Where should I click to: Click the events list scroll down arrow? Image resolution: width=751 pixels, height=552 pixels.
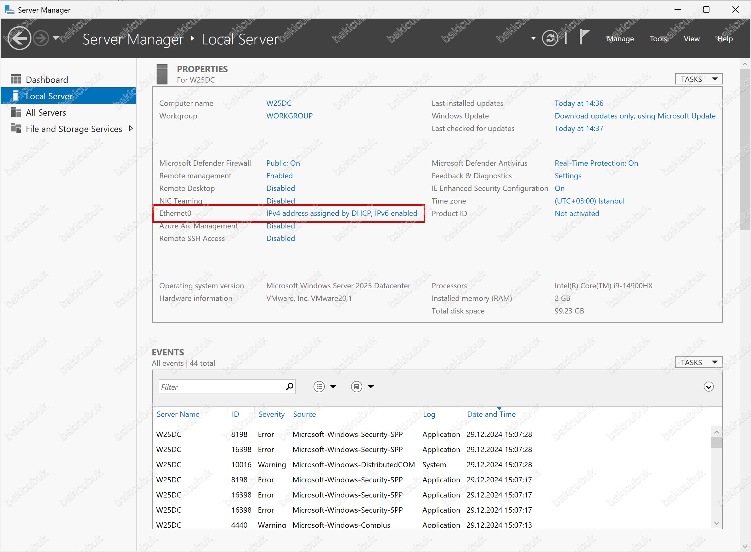coord(716,523)
